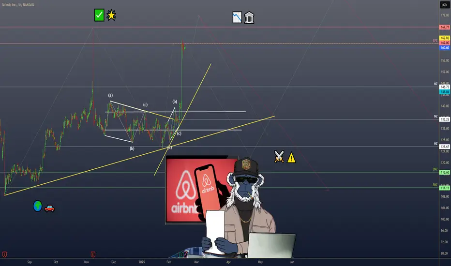Click the Airbnb, Inc. symbol title
The image size is (451, 266).
pos(18,5)
